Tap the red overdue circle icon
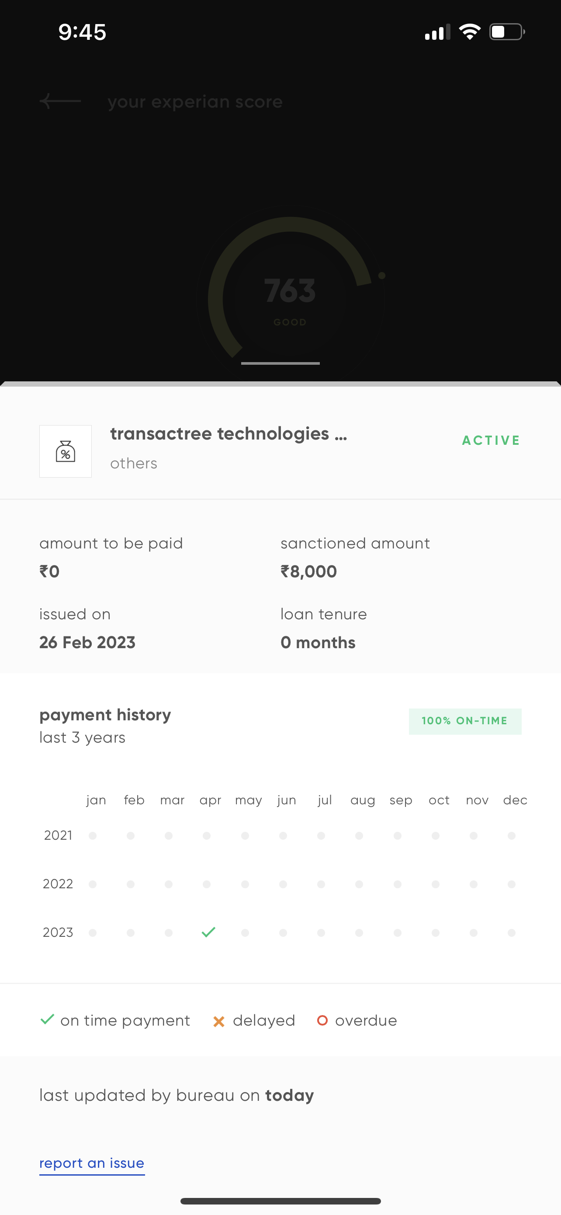561x1215 pixels. point(322,1020)
